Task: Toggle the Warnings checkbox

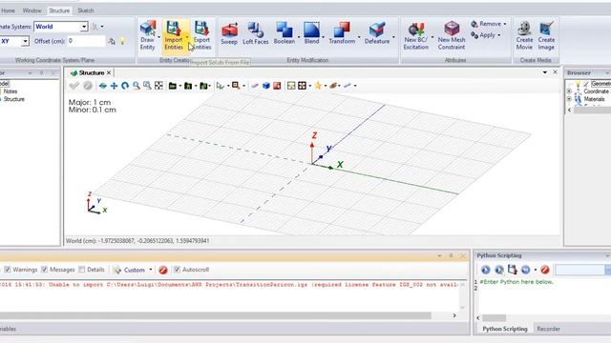Action: [x=8, y=269]
